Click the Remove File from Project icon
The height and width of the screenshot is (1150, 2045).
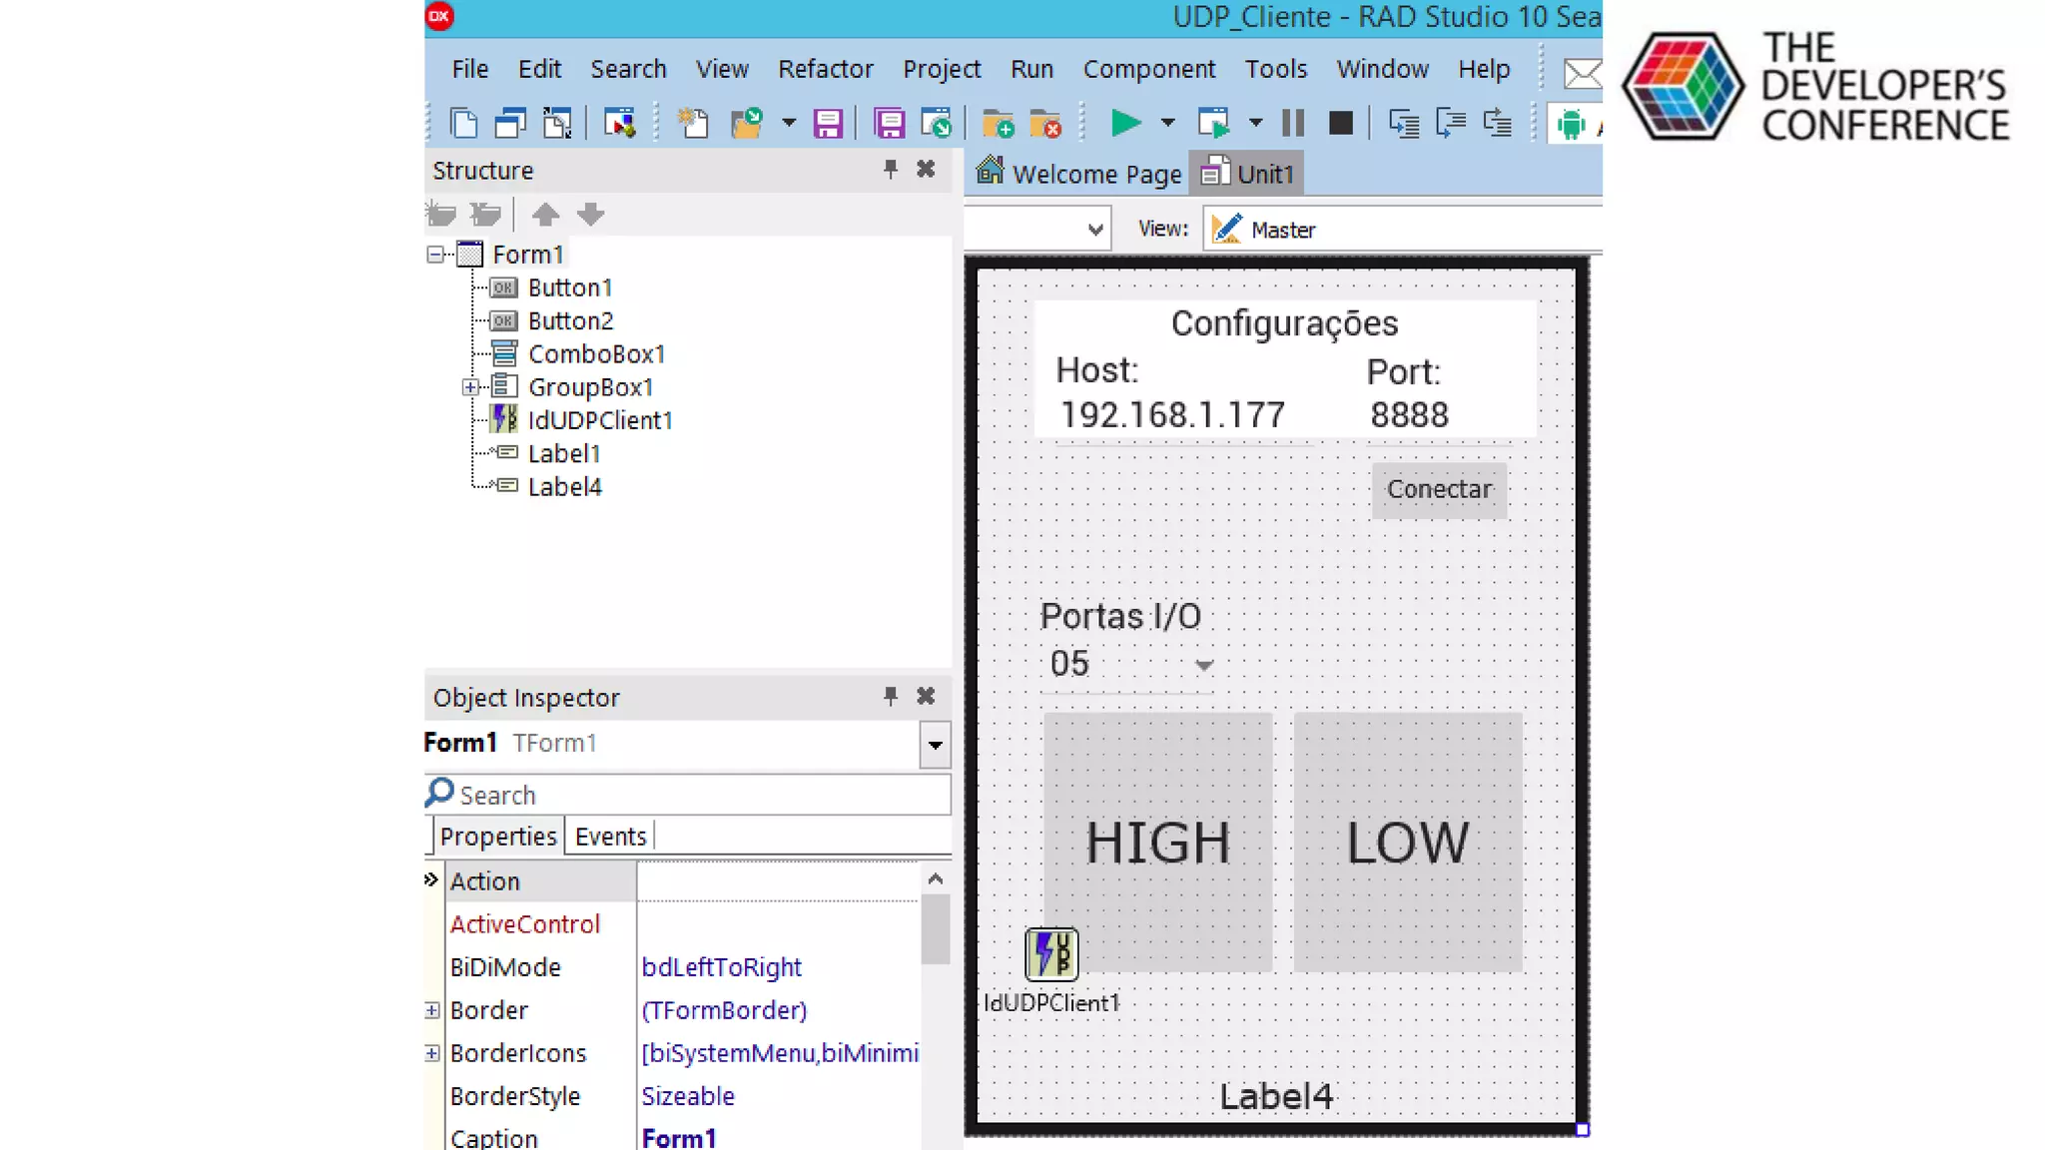[x=1044, y=124]
